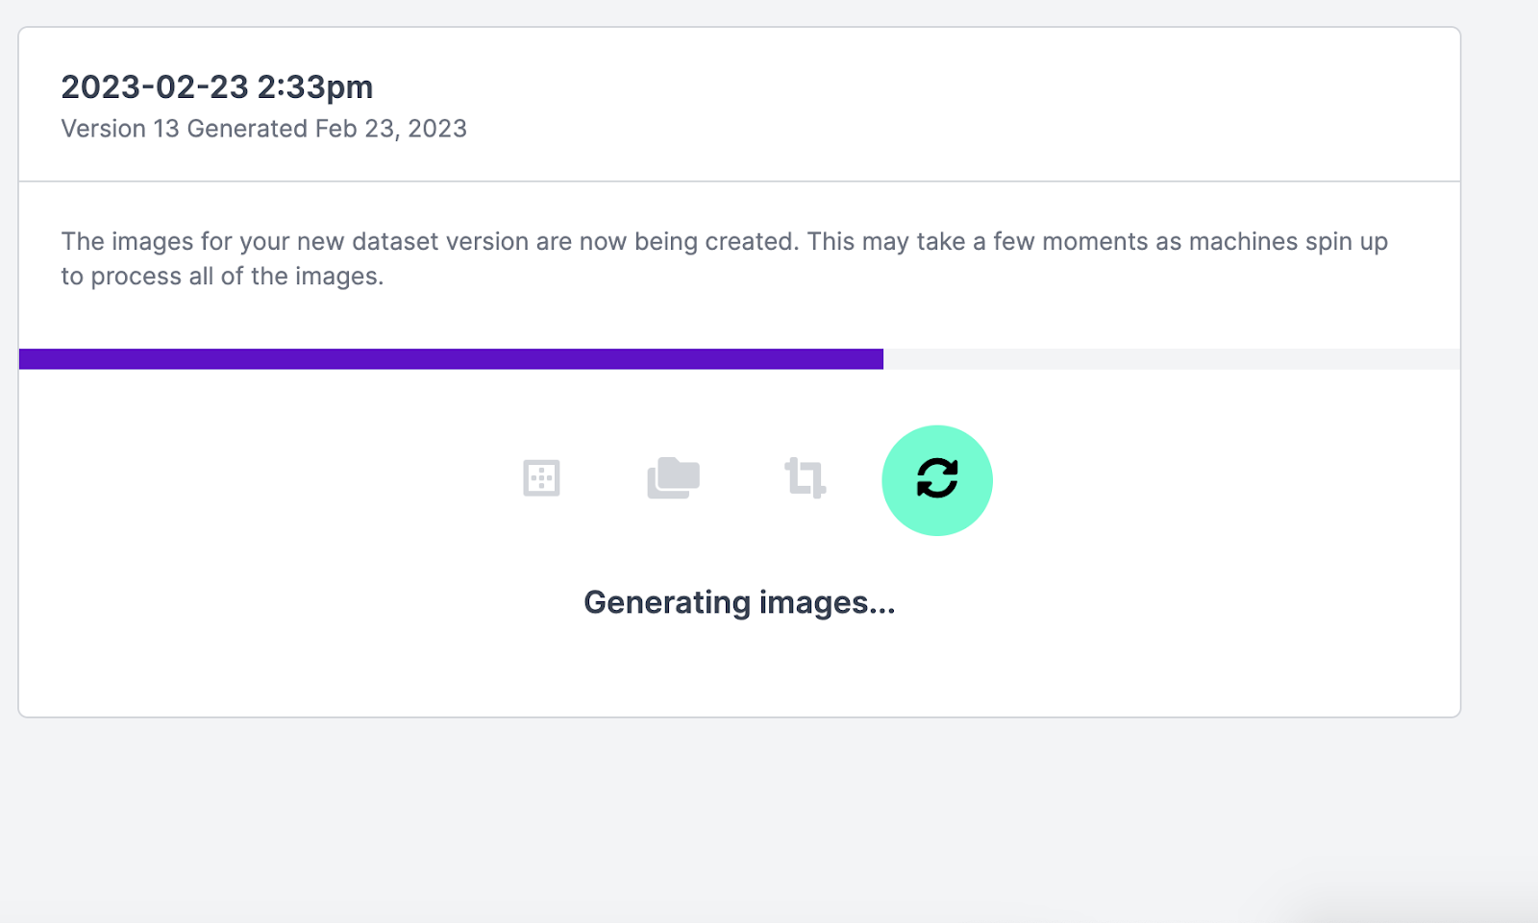Click the "Generated Feb 23, 2023" text

click(327, 129)
